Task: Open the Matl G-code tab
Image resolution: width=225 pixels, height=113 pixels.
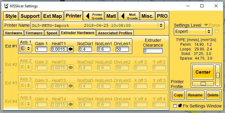Action: (x=129, y=16)
